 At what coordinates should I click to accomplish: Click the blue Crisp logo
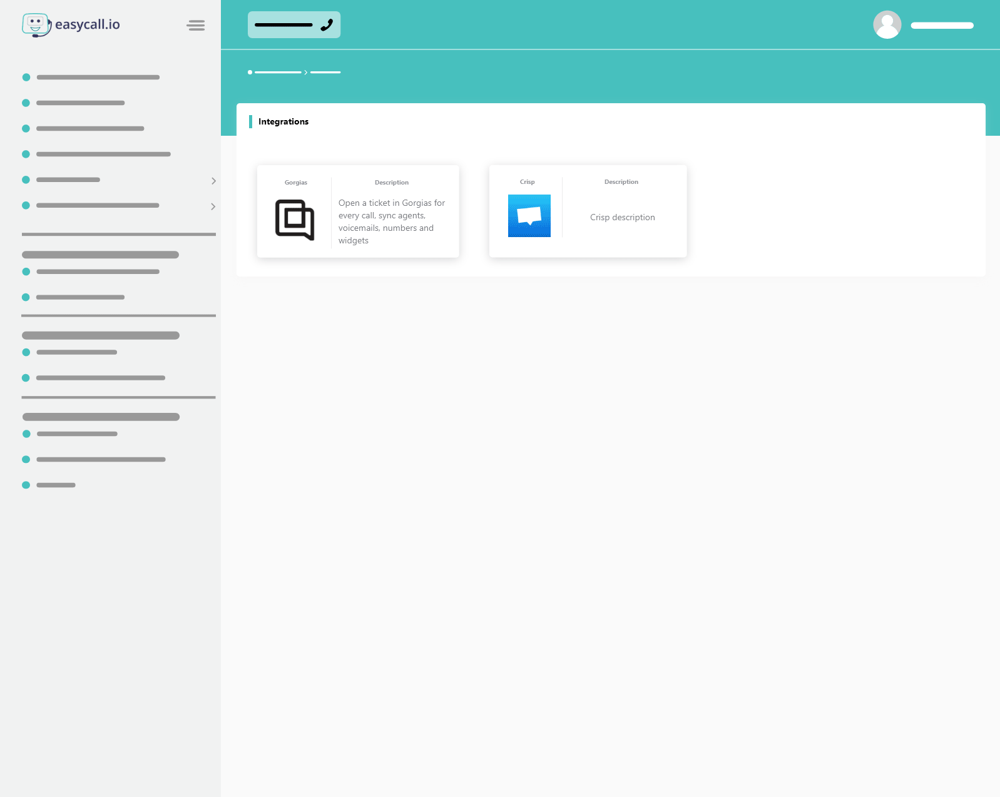pyautogui.click(x=529, y=216)
